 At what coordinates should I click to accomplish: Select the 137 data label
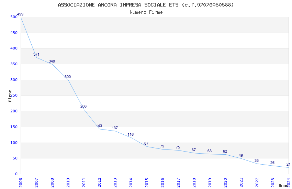115,128
